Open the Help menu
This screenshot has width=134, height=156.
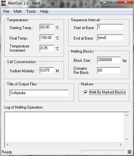[44, 11]
